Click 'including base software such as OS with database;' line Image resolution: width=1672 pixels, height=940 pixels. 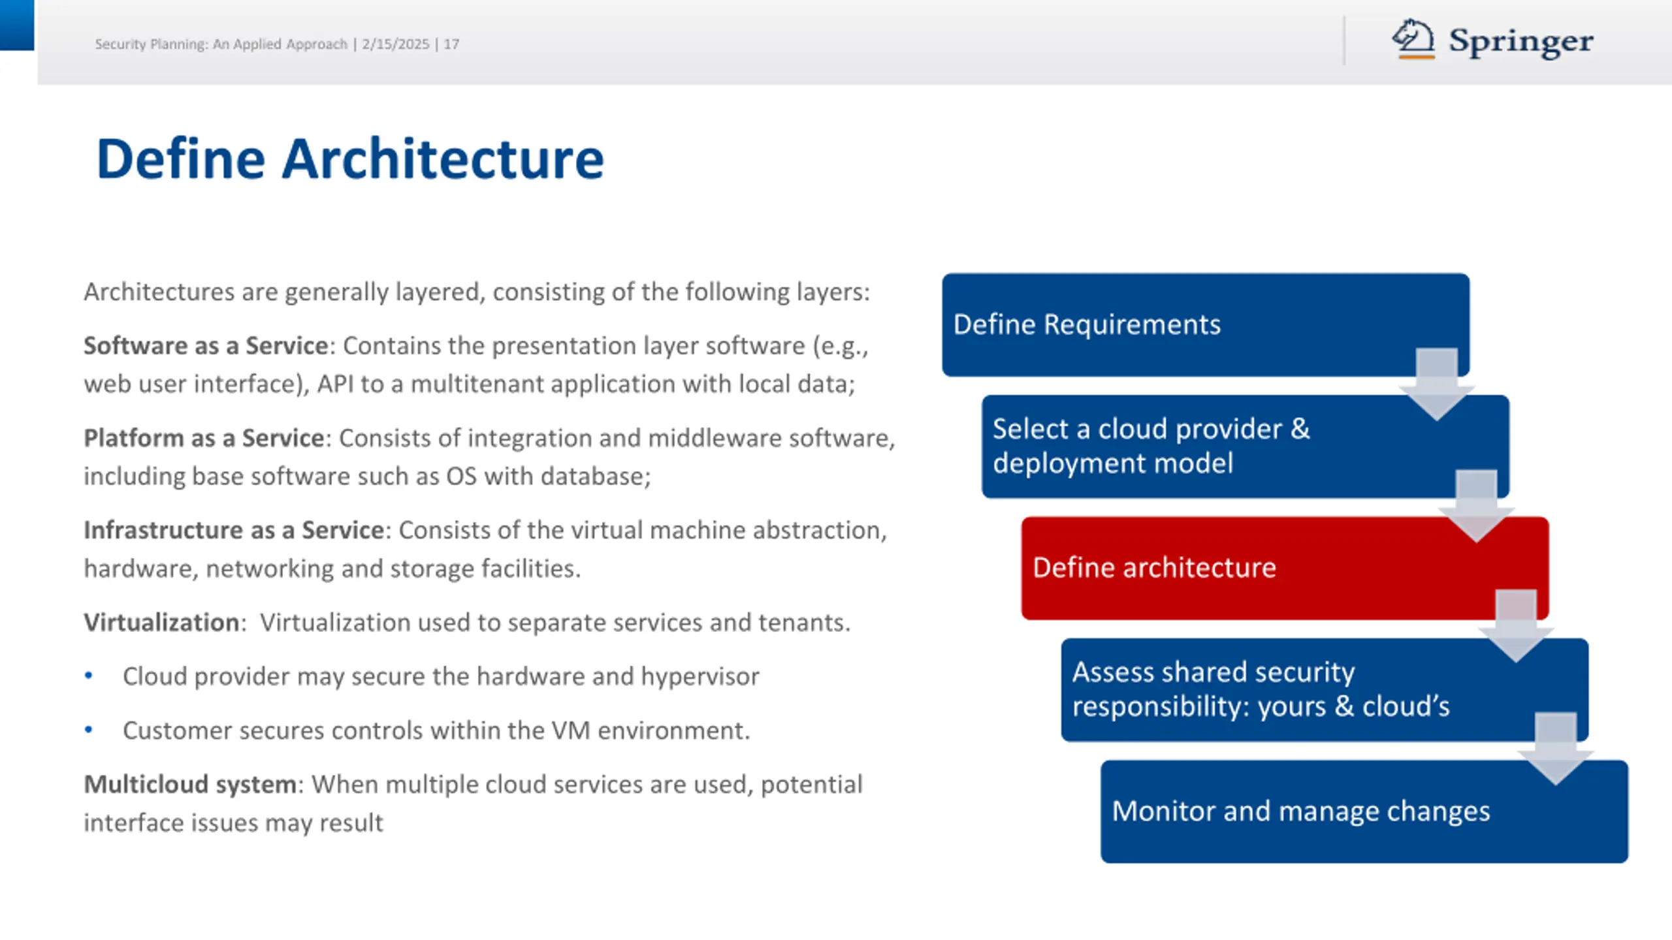pyautogui.click(x=367, y=477)
